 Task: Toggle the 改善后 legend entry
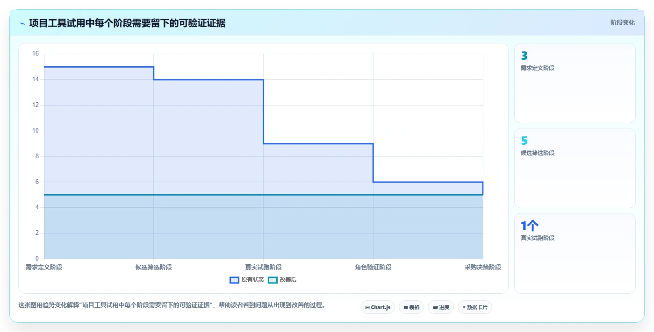(282, 280)
